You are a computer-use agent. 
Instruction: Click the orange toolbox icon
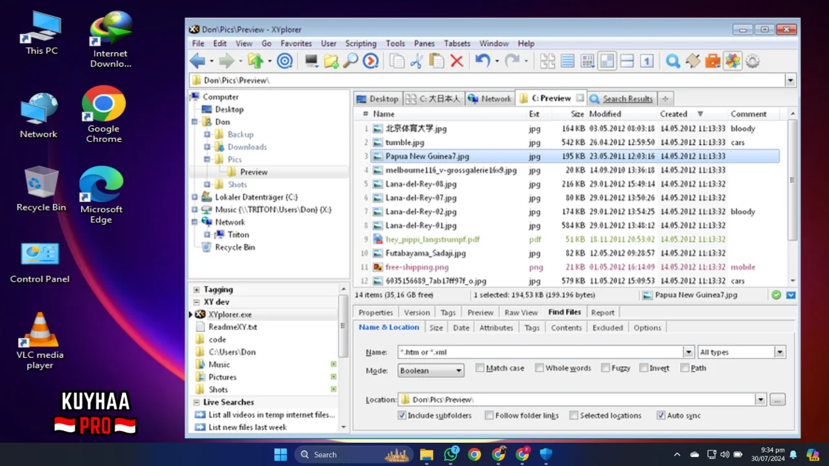712,61
